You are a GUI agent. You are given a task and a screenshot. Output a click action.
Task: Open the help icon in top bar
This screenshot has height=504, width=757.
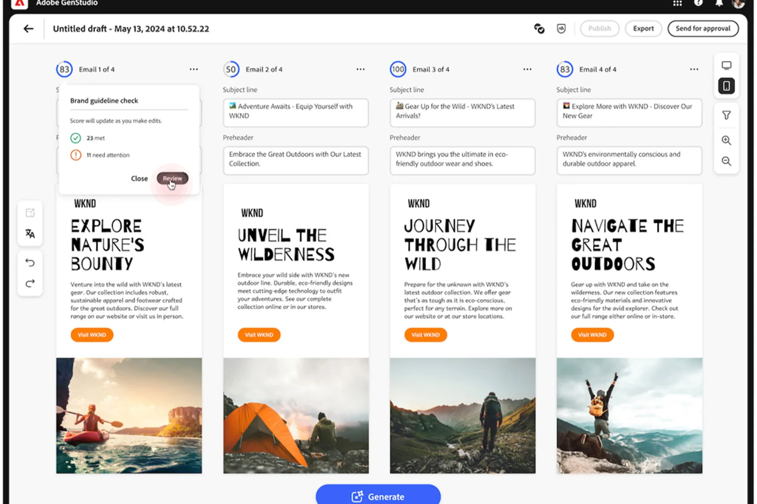(698, 3)
